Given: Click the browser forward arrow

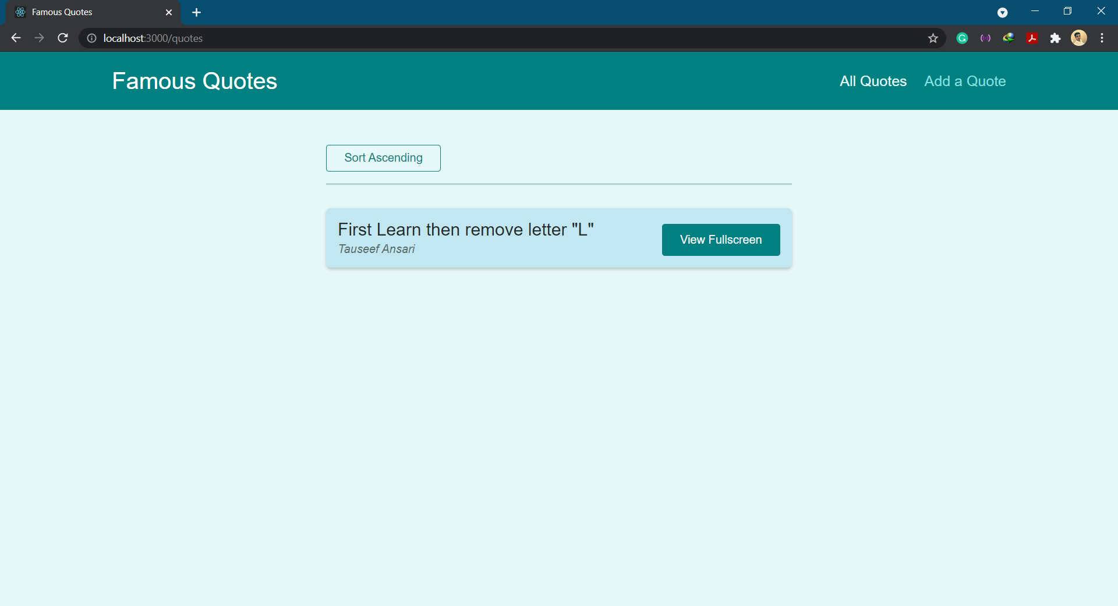Looking at the screenshot, I should pos(39,38).
